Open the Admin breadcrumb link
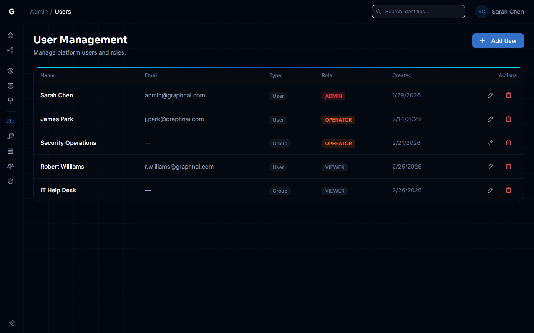The height and width of the screenshot is (333, 534). pyautogui.click(x=39, y=12)
